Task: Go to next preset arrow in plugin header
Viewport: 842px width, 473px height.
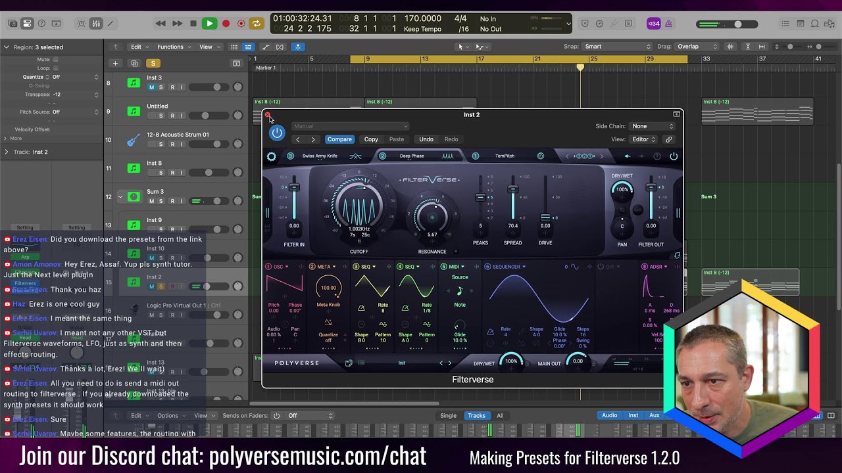Action: [x=313, y=139]
